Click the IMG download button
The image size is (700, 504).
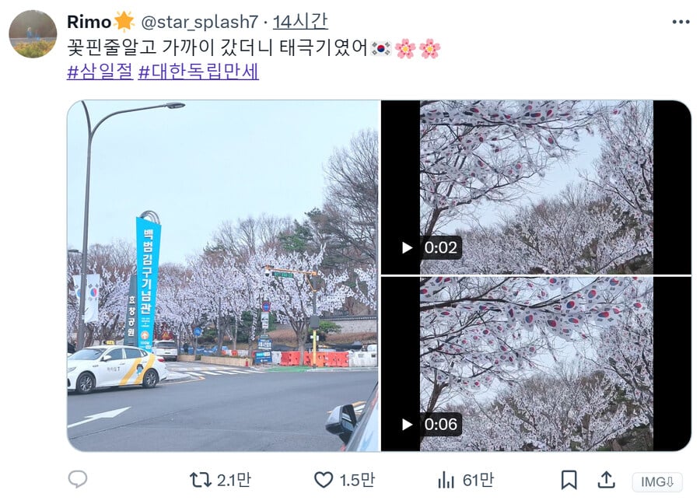click(x=657, y=482)
